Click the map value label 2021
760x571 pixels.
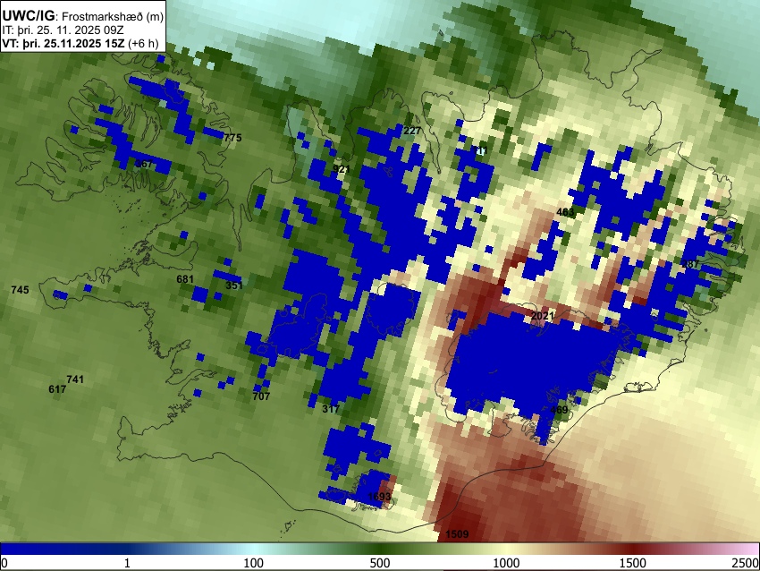coord(543,316)
